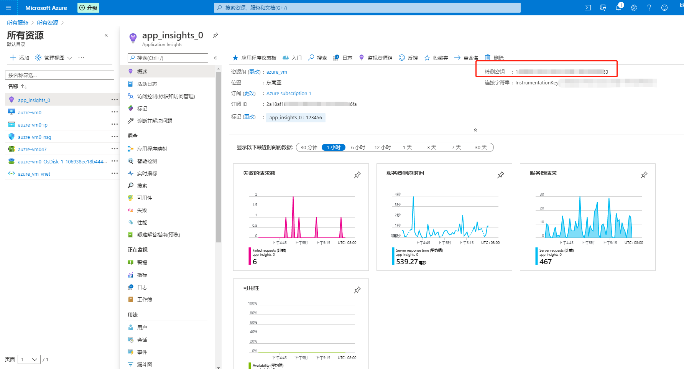Pin the 失败的请求数 chart
Viewport: 684px width, 369px height.
pyautogui.click(x=357, y=175)
